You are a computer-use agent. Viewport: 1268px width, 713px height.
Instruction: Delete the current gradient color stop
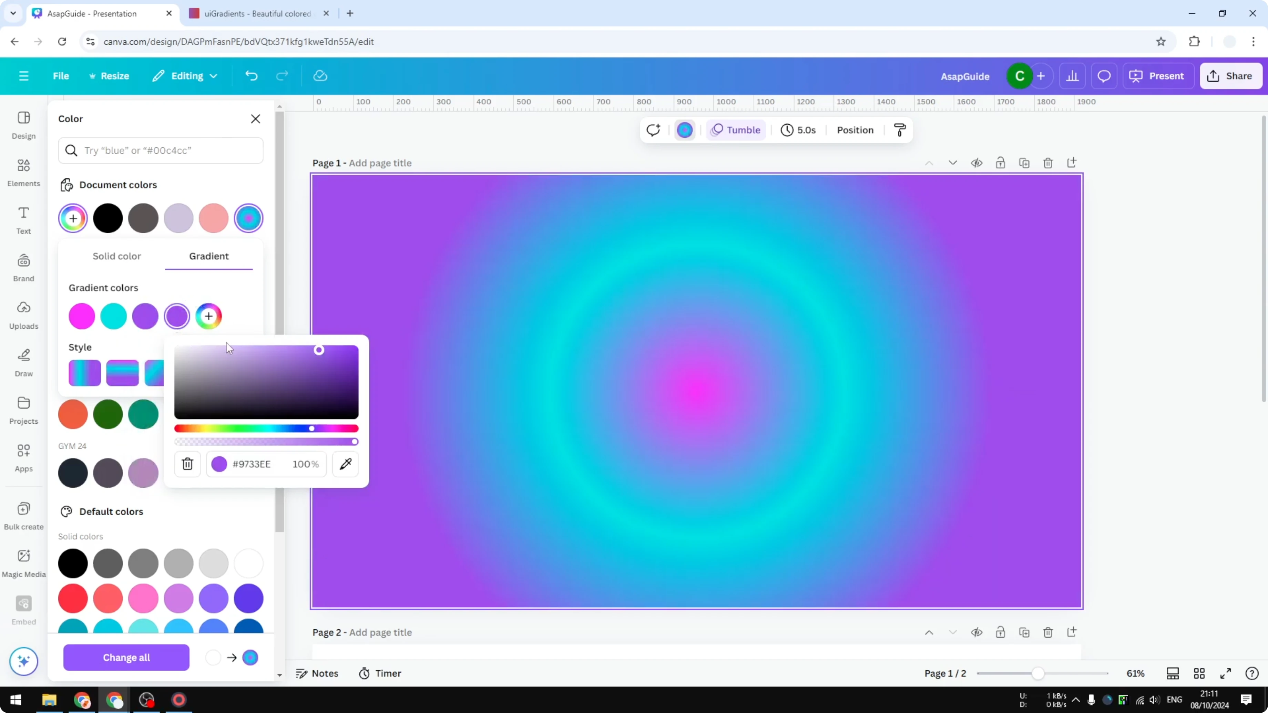click(x=187, y=464)
